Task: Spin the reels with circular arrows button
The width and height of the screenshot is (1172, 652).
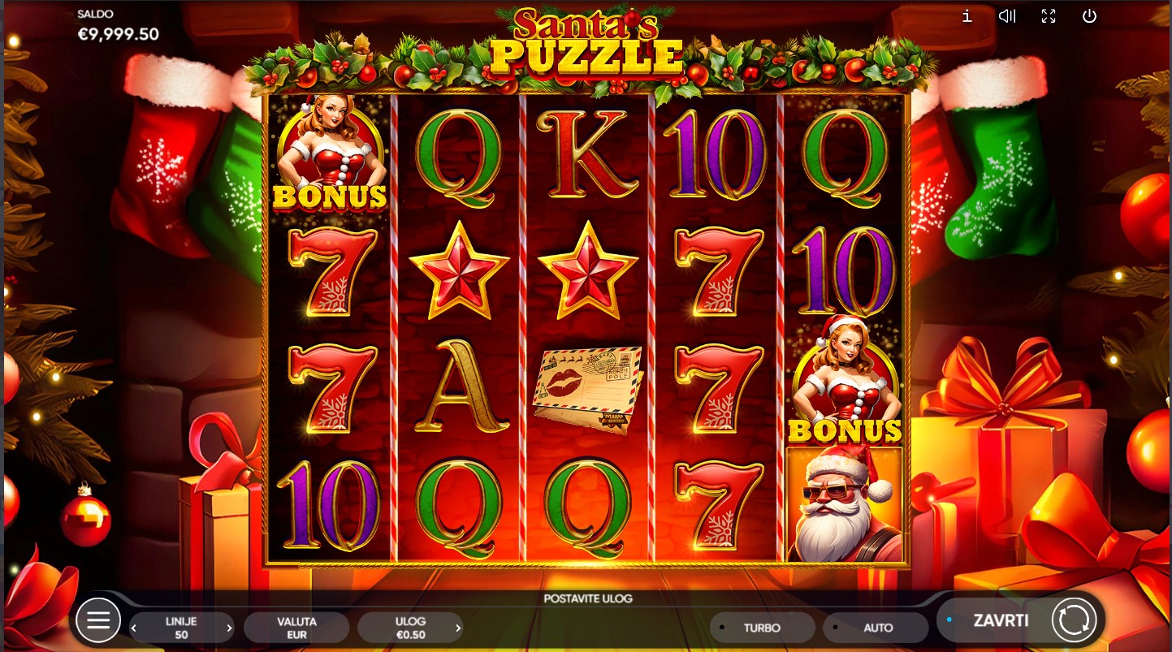Action: 1074,621
